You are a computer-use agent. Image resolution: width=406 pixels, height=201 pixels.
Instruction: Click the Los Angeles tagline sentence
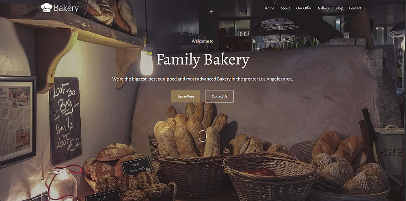click(203, 79)
